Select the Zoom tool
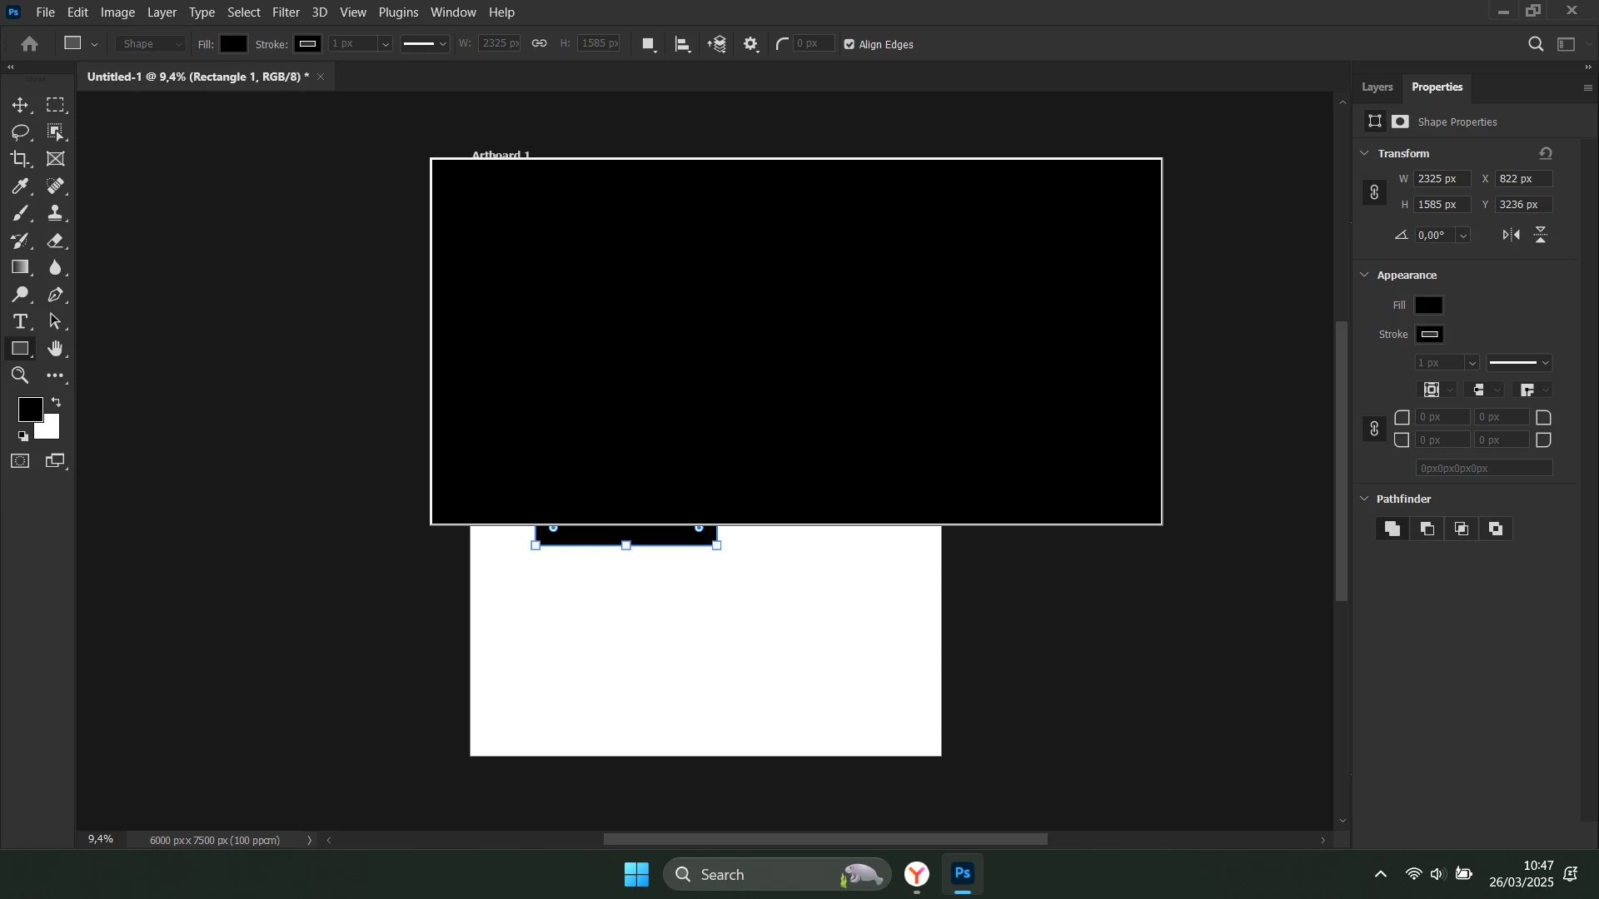Image resolution: width=1599 pixels, height=899 pixels. coord(20,376)
